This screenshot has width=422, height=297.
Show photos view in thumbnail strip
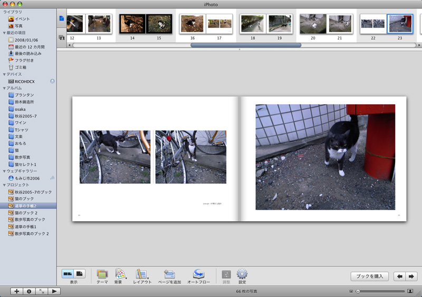62,37
